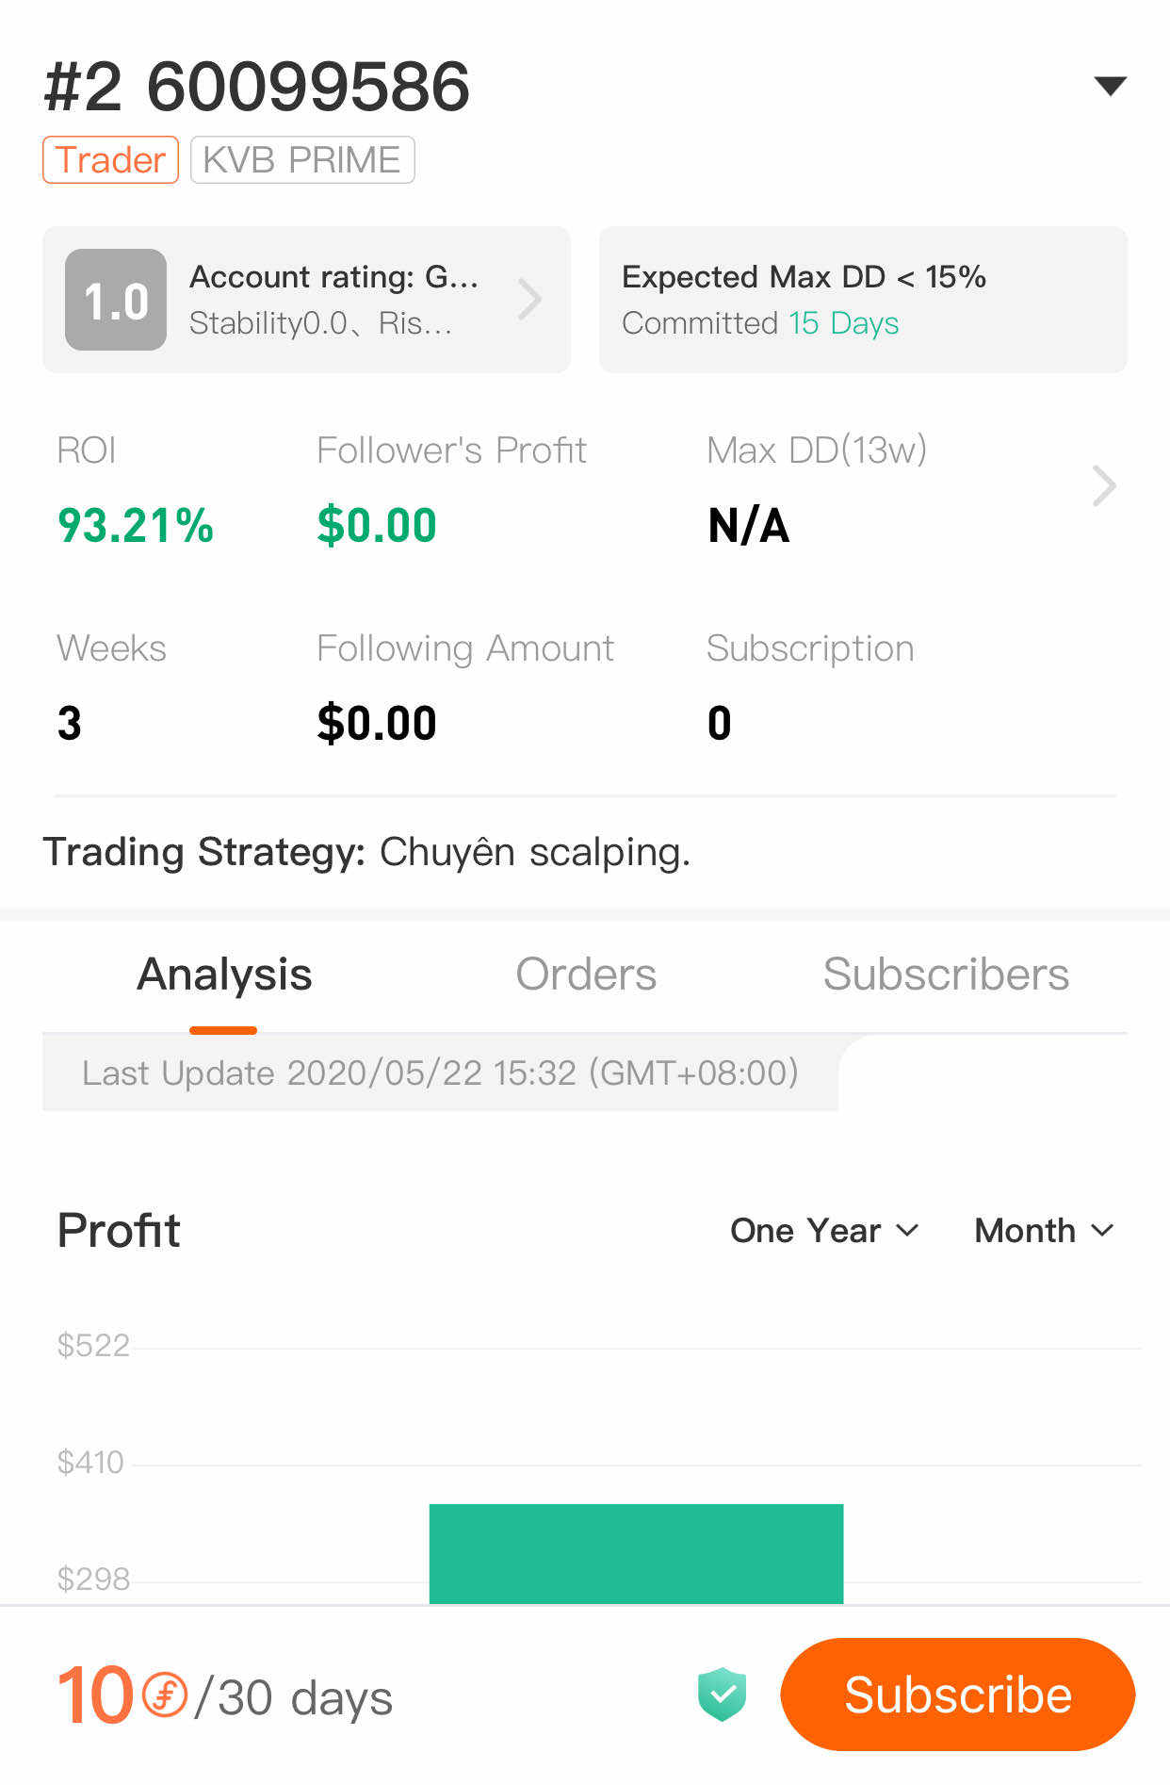Tap the orange F coin currency icon
Viewport: 1170px width, 1785px height.
[165, 1695]
